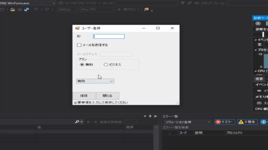The width and height of the screenshot is (268, 150).
Task: Open ソリューション全体 scope dropdown
Action: coord(187,122)
